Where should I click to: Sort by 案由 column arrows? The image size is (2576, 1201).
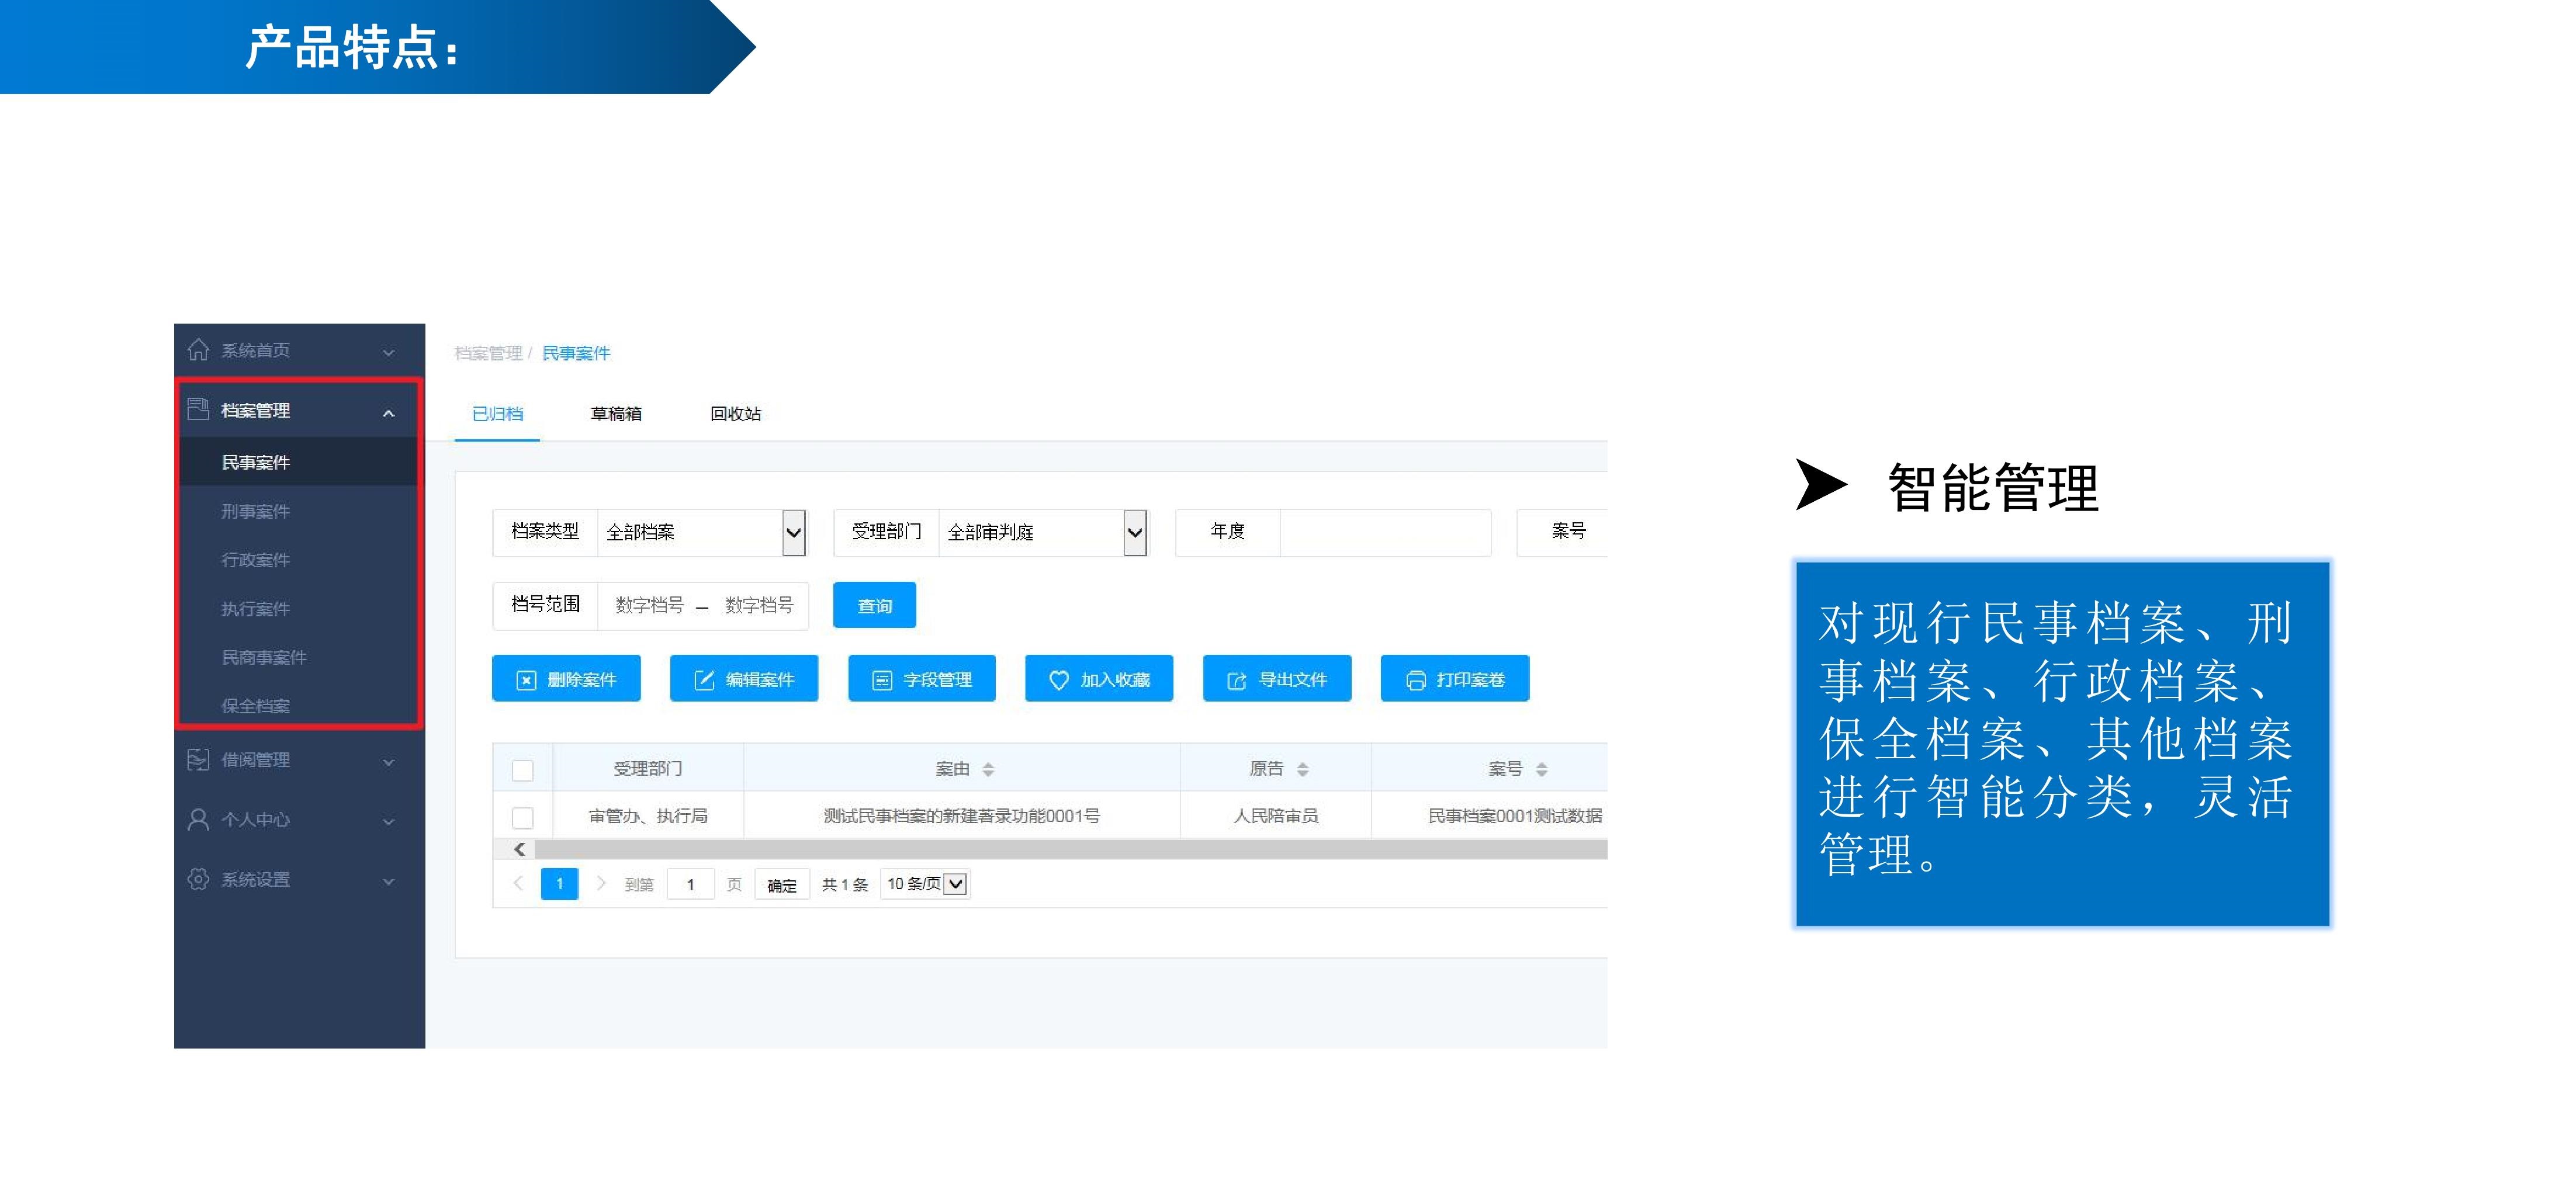988,769
